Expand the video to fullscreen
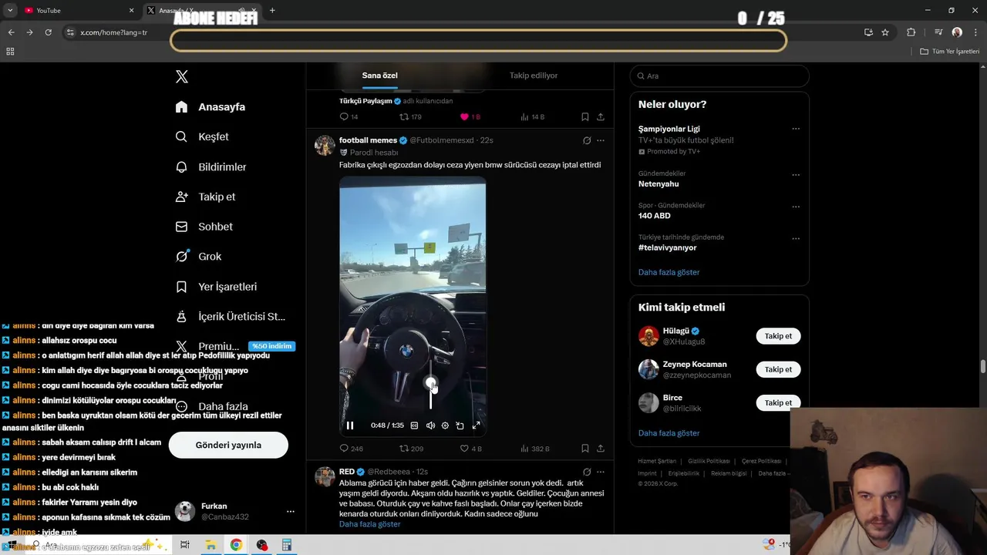This screenshot has width=987, height=555. point(476,425)
